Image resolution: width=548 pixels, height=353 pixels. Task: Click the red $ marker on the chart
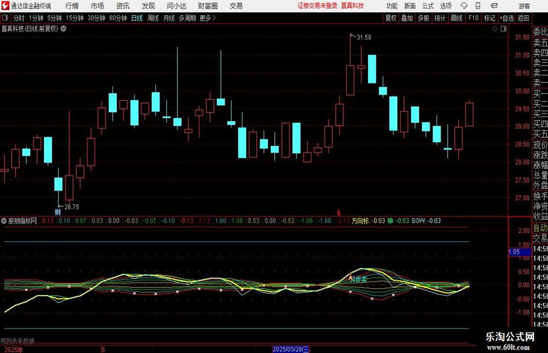338,213
